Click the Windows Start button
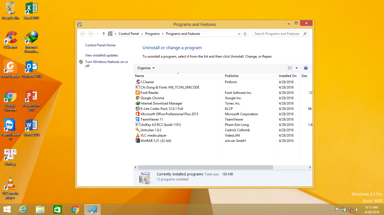The image size is (384, 215). coord(7,209)
